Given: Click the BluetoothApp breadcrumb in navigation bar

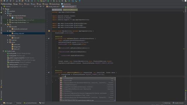Looking at the screenshot, I should tap(6, 4).
